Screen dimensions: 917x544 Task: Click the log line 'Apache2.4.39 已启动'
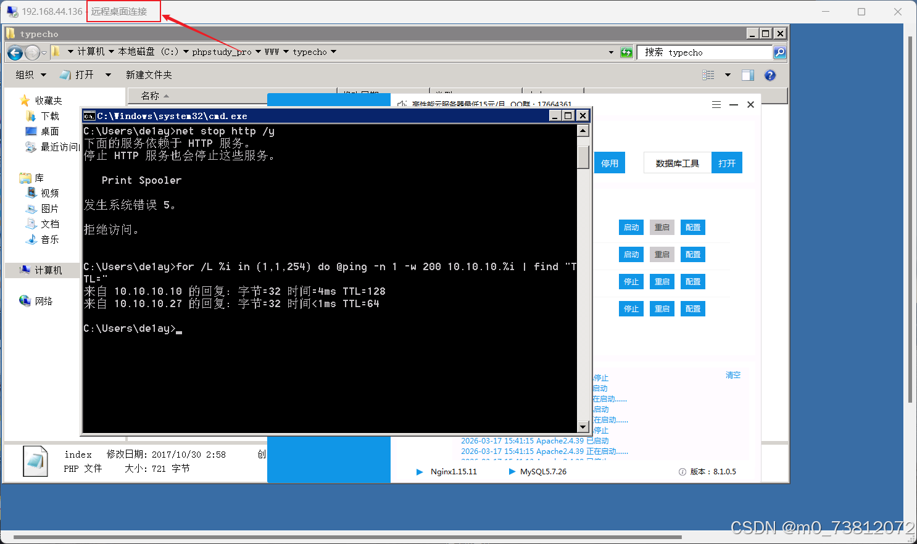point(534,441)
